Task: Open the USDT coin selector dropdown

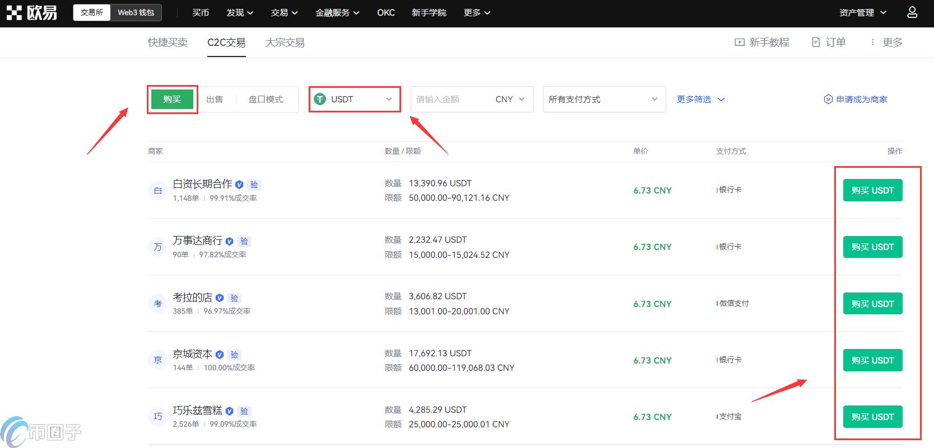Action: 355,100
